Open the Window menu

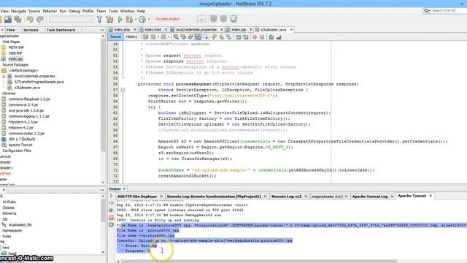[x=128, y=11]
